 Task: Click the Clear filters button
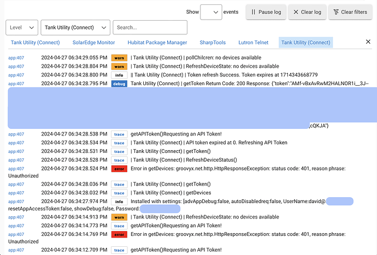pyautogui.click(x=350, y=12)
